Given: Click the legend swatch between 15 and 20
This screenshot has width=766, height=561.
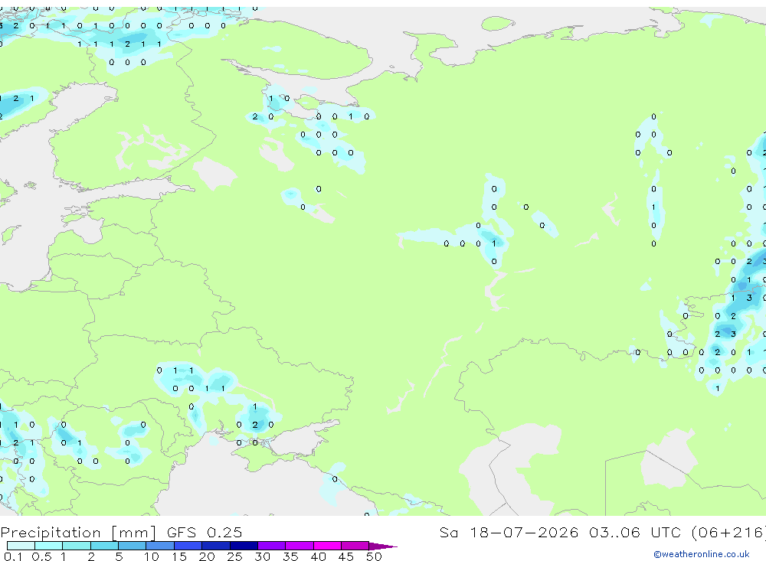Looking at the screenshot, I should (188, 546).
